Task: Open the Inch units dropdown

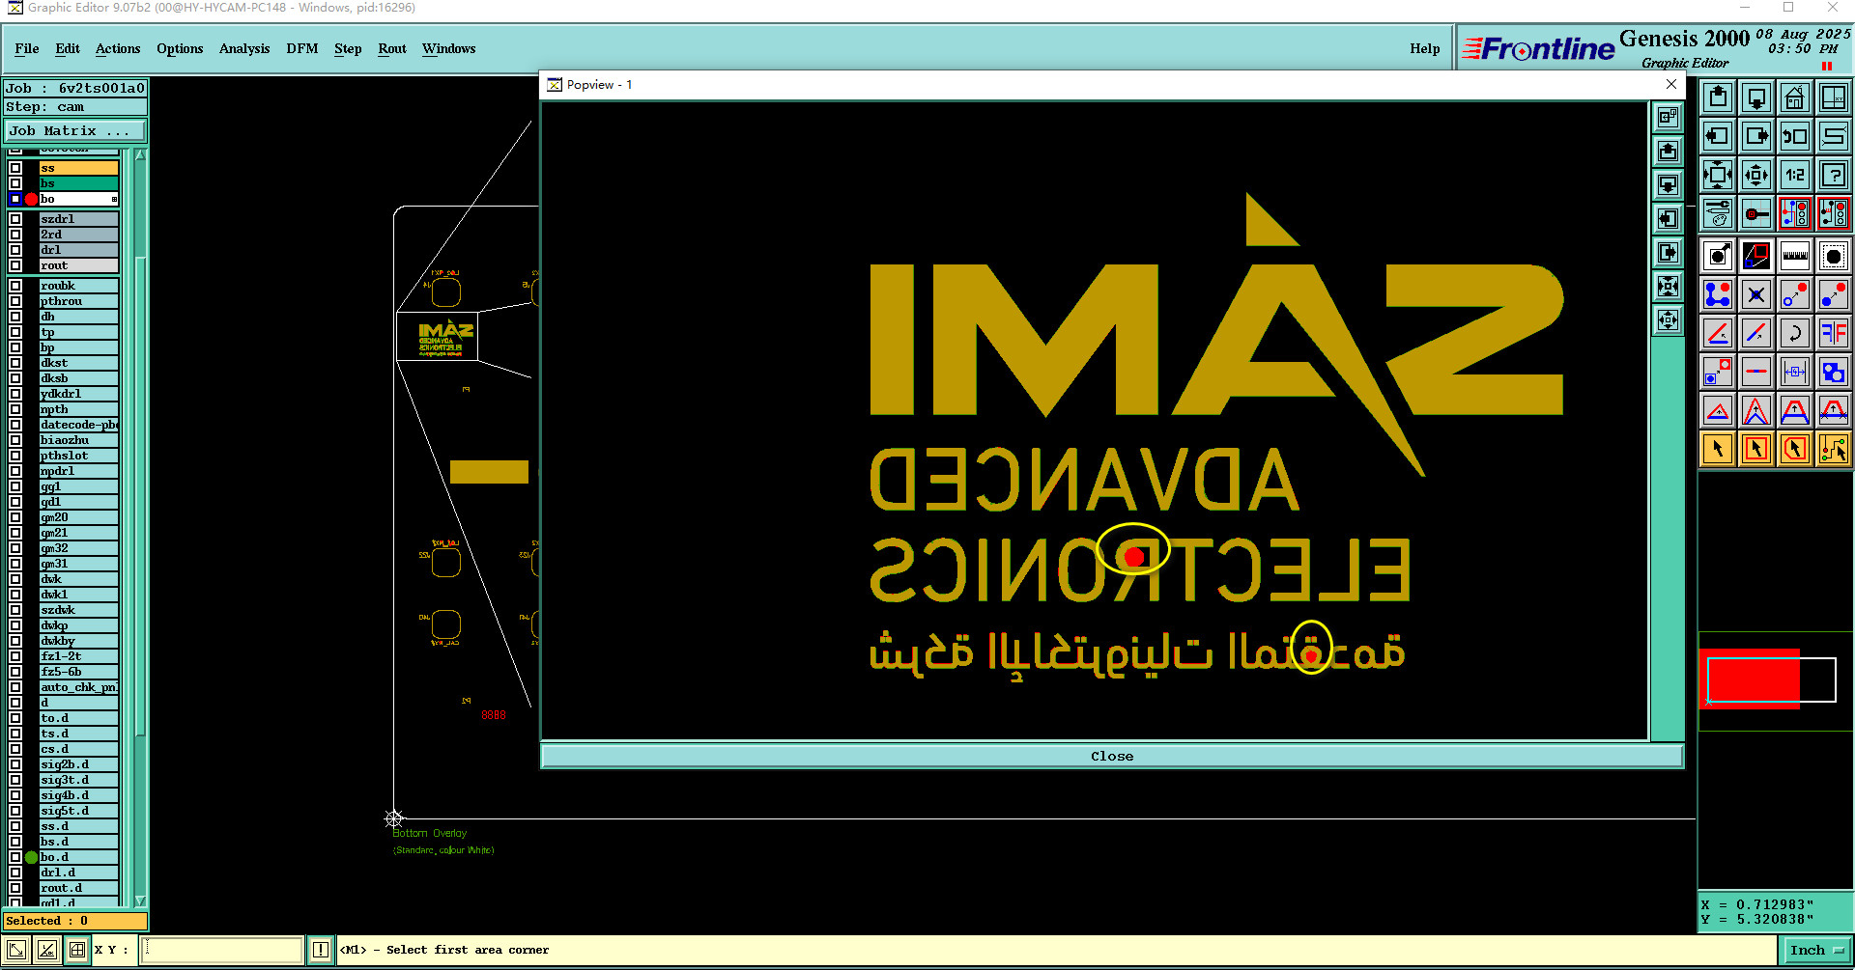Action: click(1816, 950)
